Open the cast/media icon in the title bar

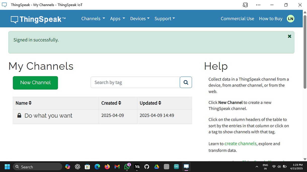[x=245, y=5]
